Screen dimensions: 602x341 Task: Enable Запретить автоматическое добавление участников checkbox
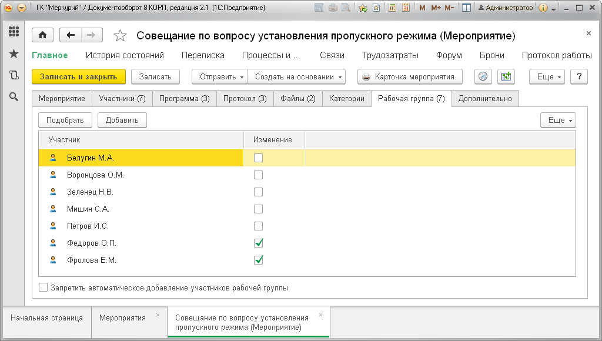tap(43, 287)
